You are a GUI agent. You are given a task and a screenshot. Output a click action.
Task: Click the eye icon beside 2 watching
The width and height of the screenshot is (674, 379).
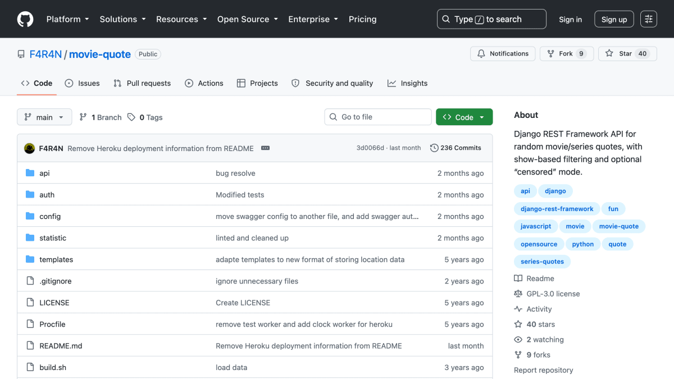(518, 340)
